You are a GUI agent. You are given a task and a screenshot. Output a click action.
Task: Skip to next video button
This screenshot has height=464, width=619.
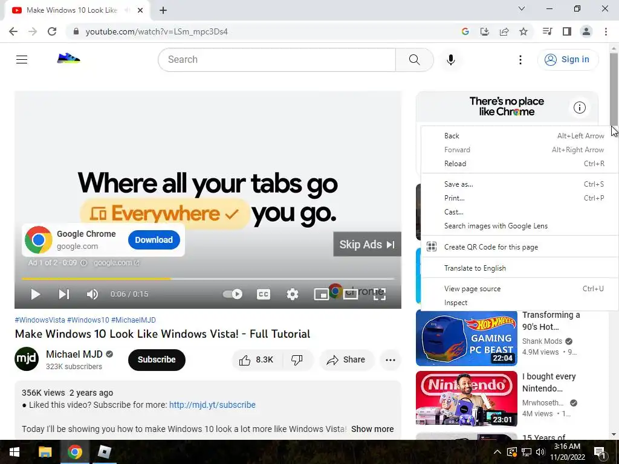[x=64, y=294]
